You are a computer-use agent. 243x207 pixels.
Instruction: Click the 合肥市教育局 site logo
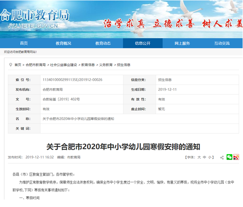click(35, 15)
